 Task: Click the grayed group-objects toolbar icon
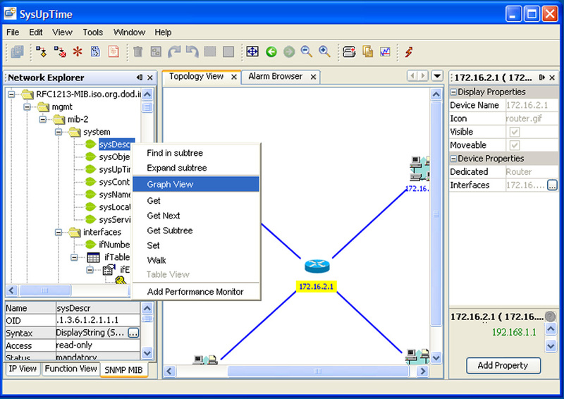tap(156, 51)
